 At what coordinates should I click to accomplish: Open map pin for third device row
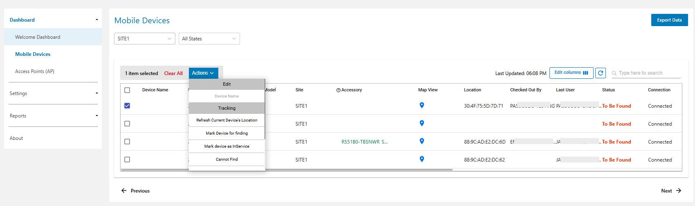(422, 141)
